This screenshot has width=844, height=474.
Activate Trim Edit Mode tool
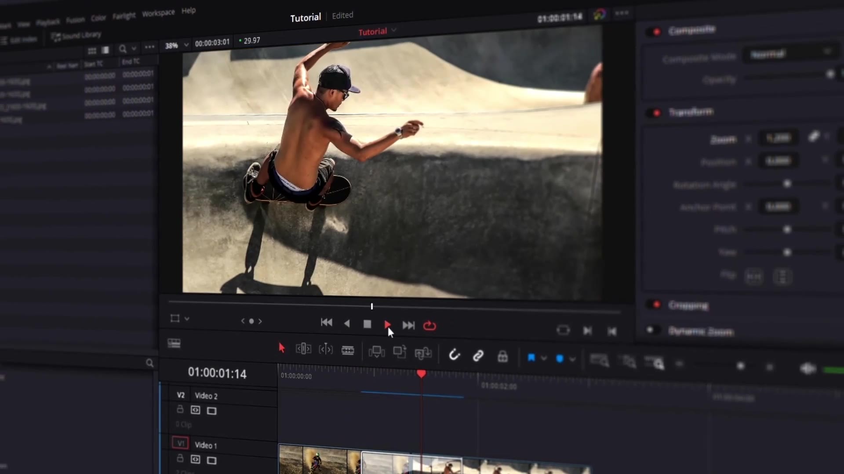point(303,349)
